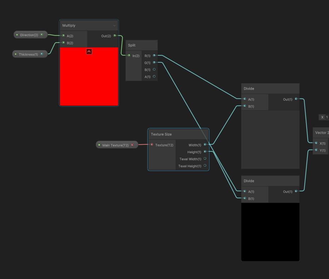The image size is (329, 279).
Task: Click the Texel Height(1) output port
Action: (205, 166)
